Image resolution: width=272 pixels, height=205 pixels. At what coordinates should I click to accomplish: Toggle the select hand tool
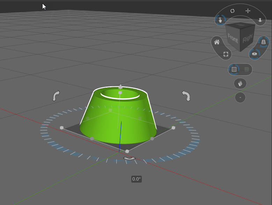220,20
